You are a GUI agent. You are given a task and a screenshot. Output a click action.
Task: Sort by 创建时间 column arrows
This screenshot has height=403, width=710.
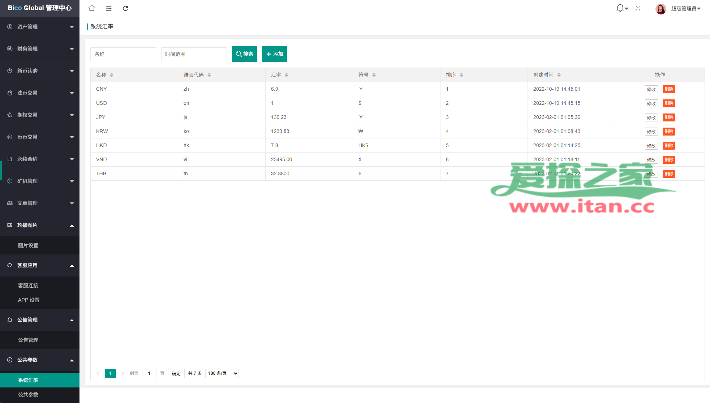tap(559, 75)
